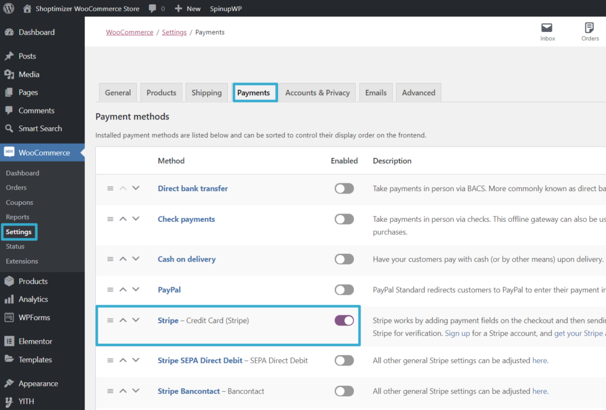
Task: Click the WordPress logo icon
Action: [x=9, y=9]
